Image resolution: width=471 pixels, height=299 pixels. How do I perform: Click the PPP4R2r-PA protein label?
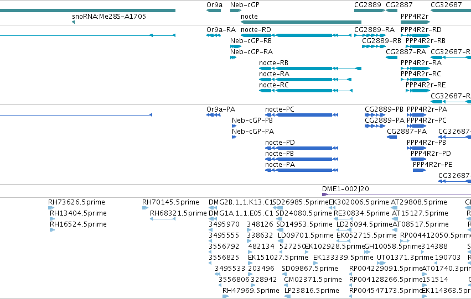pos(427,109)
